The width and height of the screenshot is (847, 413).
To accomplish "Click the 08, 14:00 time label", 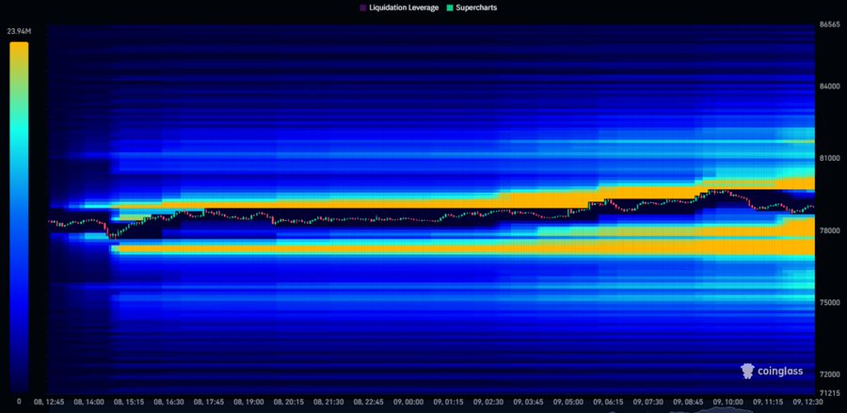I will (x=89, y=403).
